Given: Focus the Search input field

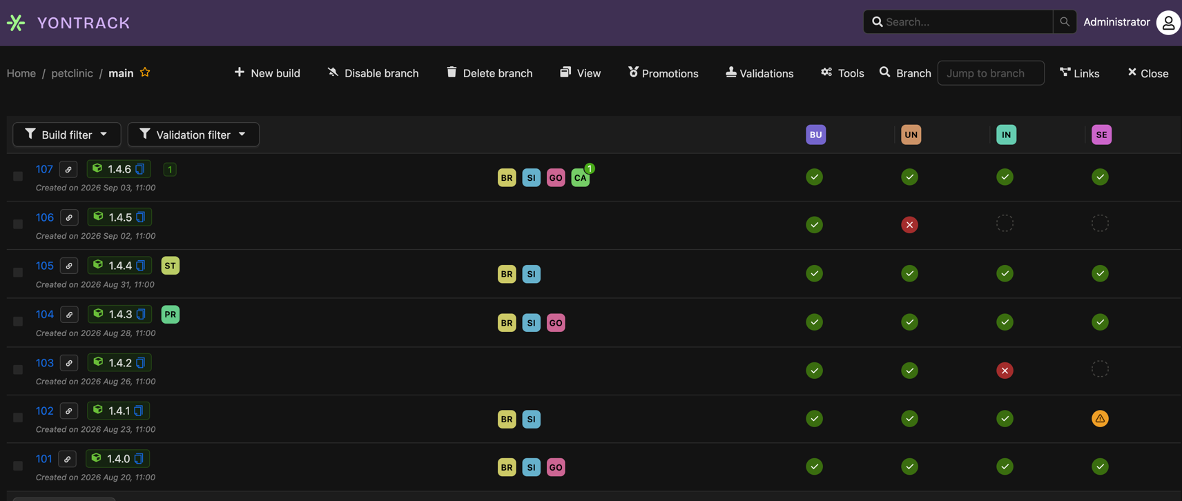Looking at the screenshot, I should pyautogui.click(x=958, y=22).
